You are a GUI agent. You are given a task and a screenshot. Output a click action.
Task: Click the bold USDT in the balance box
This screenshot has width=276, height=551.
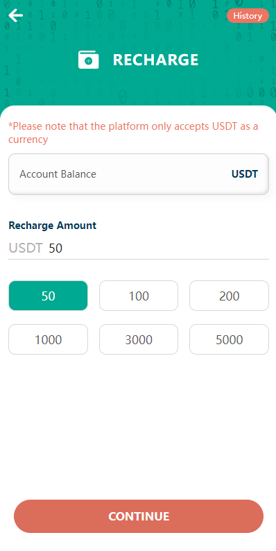[245, 174]
